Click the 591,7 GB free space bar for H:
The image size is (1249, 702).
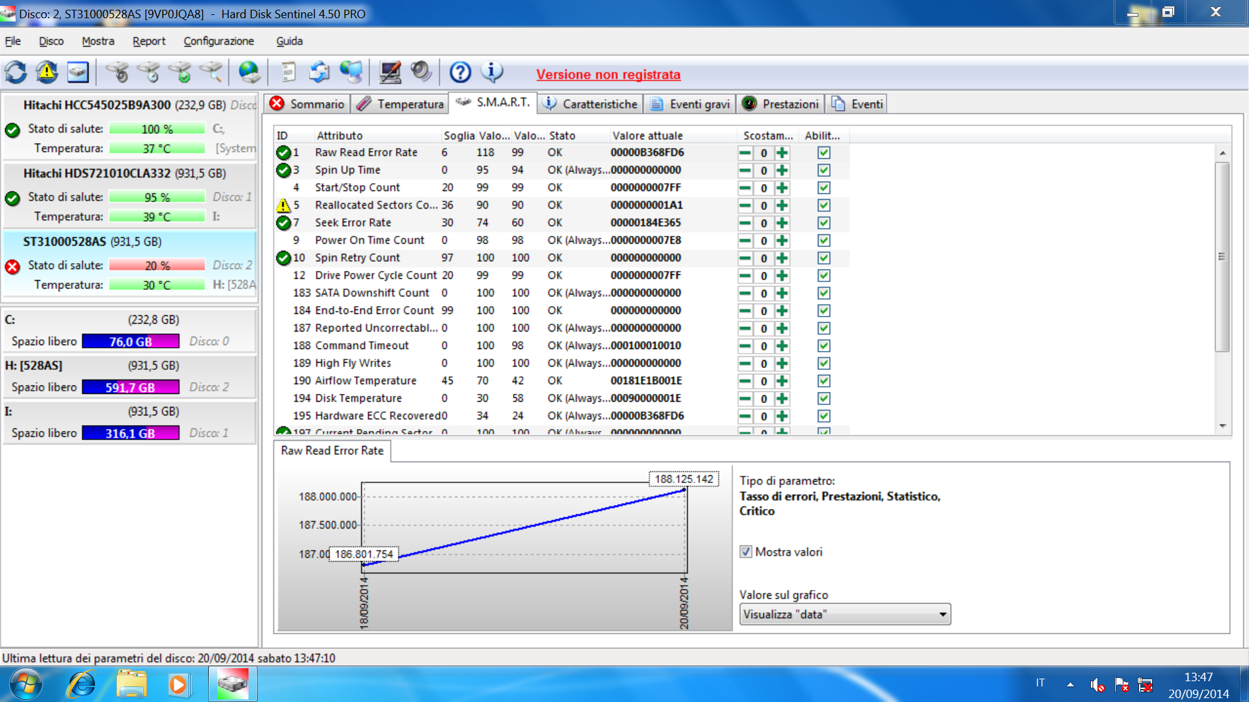coord(131,387)
